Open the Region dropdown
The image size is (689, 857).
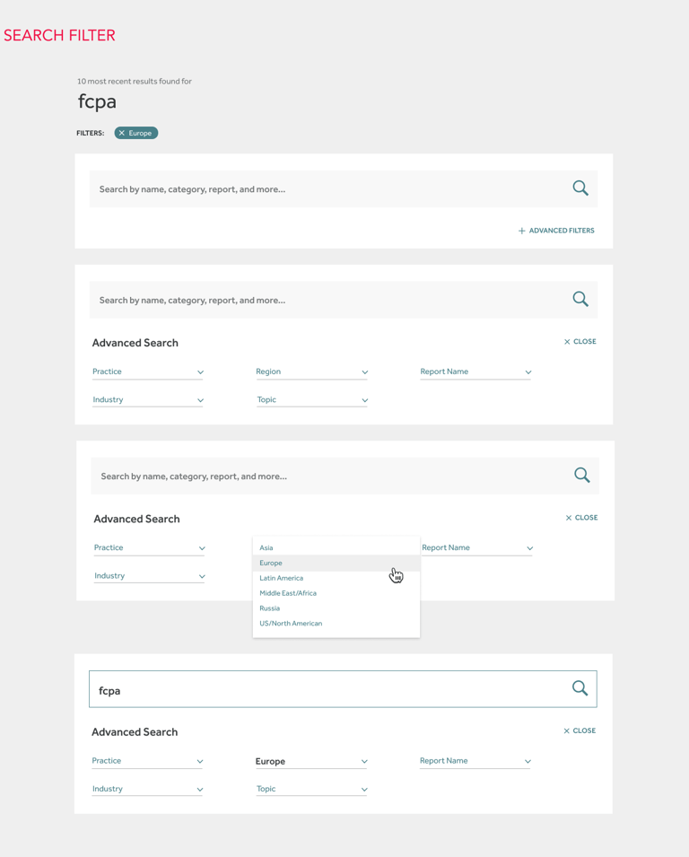(311, 372)
